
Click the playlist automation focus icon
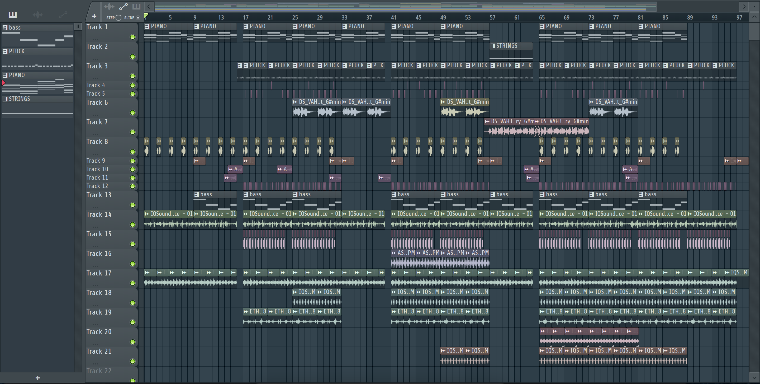click(x=123, y=7)
